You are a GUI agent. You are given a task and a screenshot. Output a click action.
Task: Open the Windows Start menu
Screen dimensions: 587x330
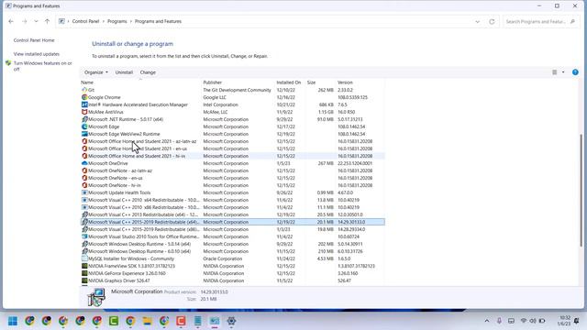(13, 321)
